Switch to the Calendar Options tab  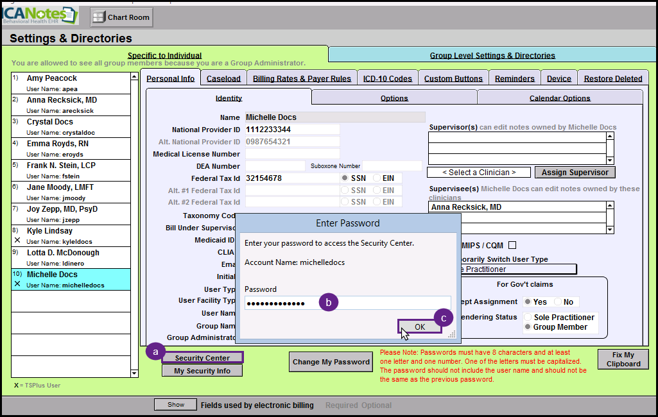tap(560, 98)
